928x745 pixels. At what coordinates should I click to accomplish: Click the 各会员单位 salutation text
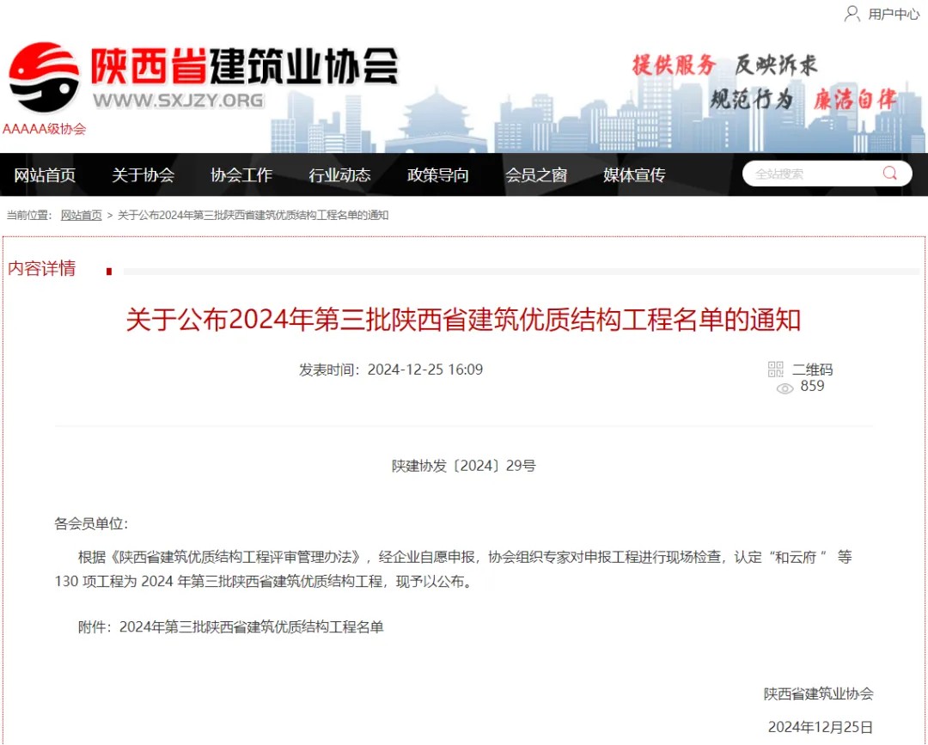[x=90, y=523]
